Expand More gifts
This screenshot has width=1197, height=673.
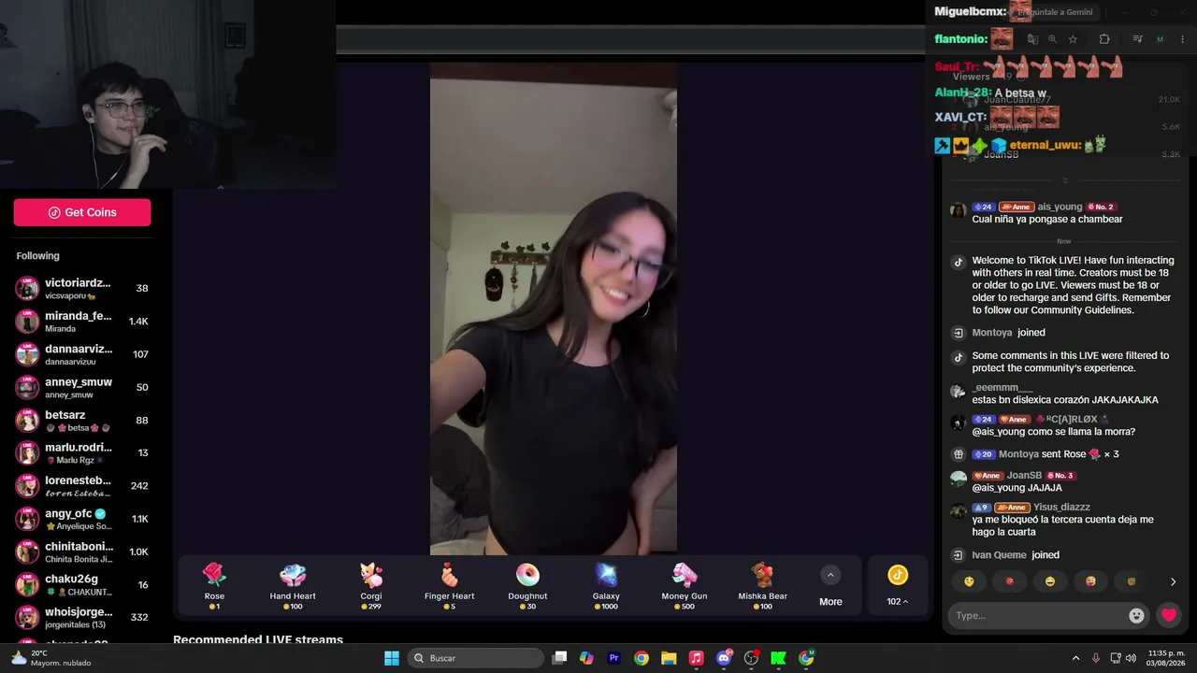pyautogui.click(x=830, y=586)
